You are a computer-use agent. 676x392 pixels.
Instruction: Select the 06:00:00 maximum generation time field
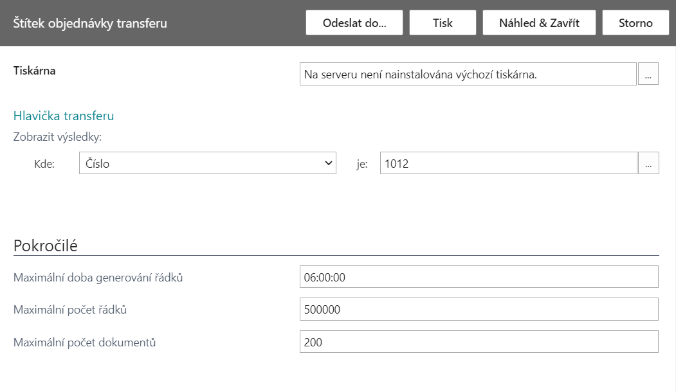479,277
